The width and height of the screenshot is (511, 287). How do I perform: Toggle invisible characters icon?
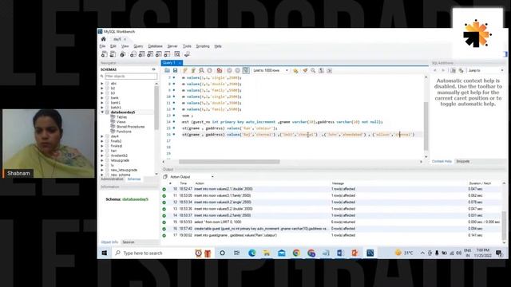click(321, 71)
